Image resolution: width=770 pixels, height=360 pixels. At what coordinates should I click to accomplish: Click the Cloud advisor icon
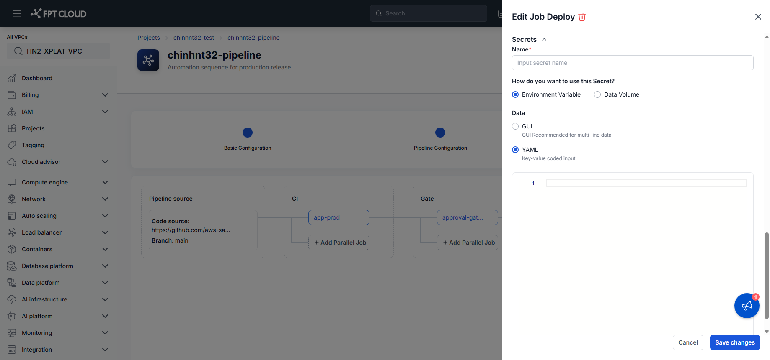coord(12,162)
